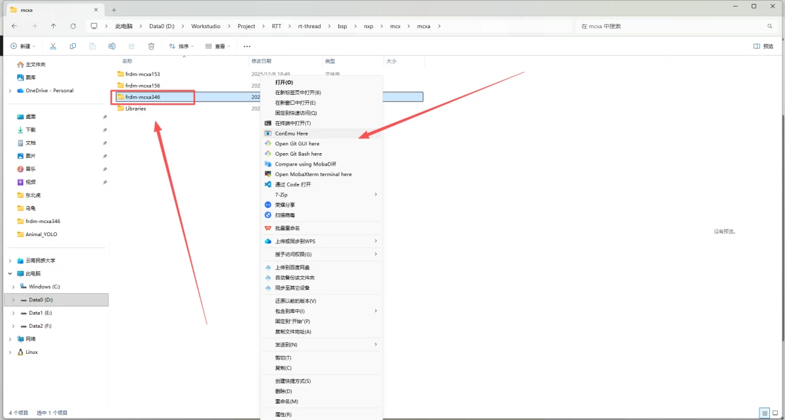This screenshot has width=785, height=420.
Task: Open 主文件夹 in the navigation pane
Action: point(35,65)
